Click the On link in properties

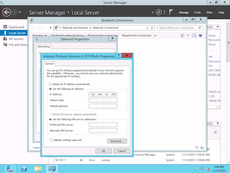tap(210, 66)
